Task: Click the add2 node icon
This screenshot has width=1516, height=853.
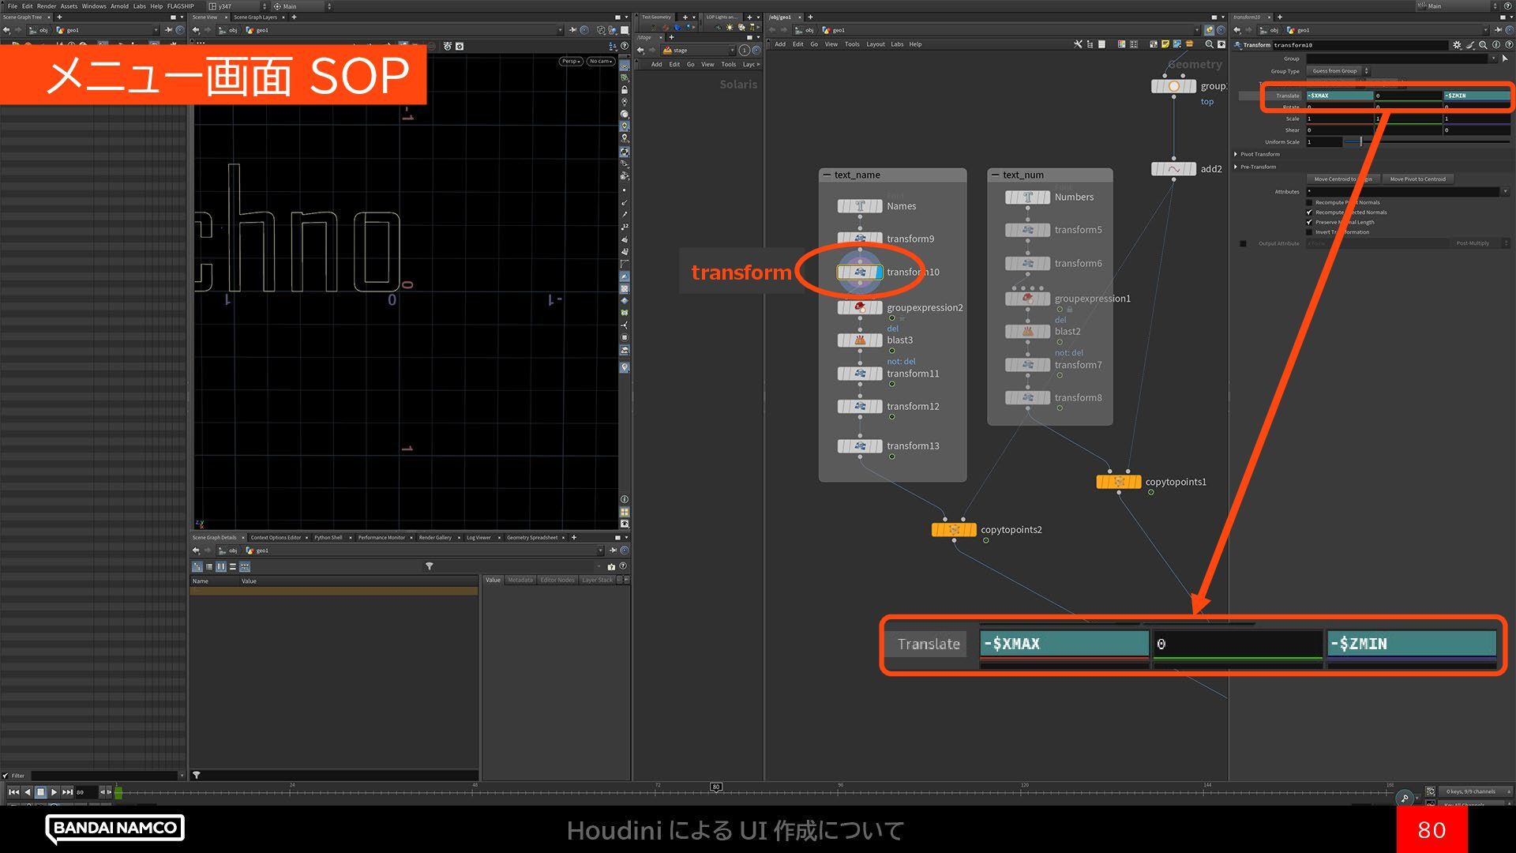Action: (x=1173, y=169)
